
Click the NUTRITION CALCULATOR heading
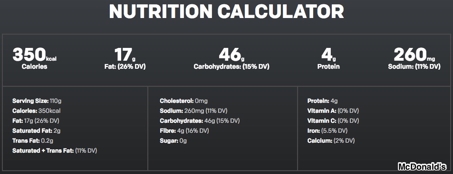226,11
